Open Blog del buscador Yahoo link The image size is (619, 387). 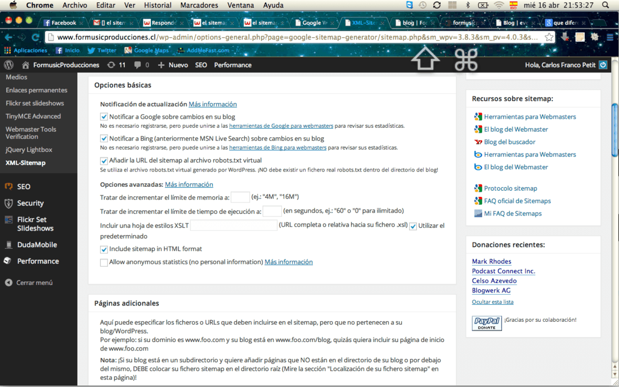click(510, 142)
